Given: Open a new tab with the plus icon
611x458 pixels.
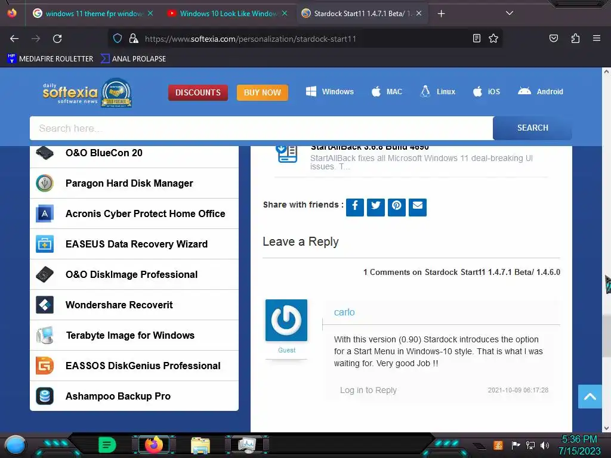Looking at the screenshot, I should click(441, 14).
